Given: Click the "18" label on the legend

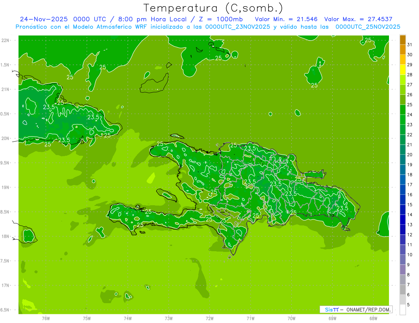Looking at the screenshot, I should (x=410, y=175).
